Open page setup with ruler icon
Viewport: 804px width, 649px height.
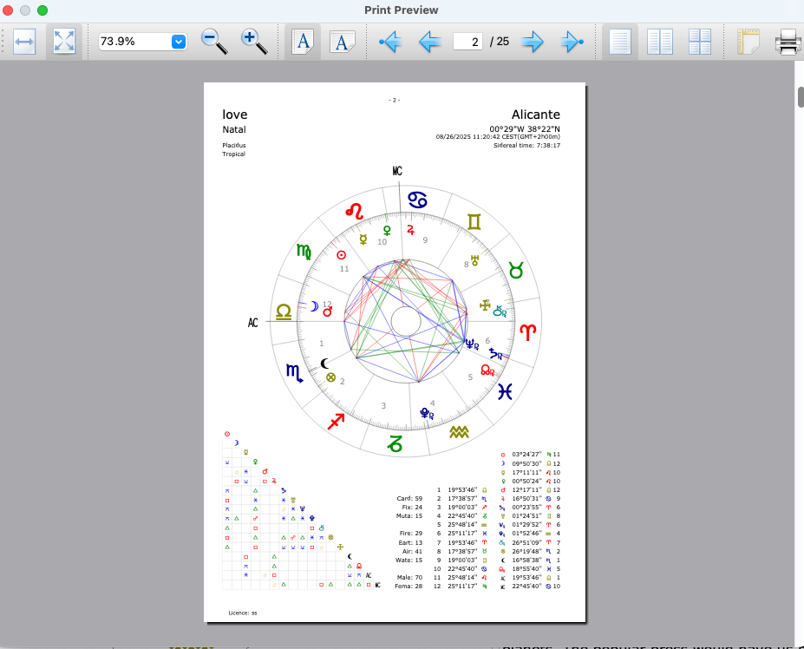click(x=748, y=41)
